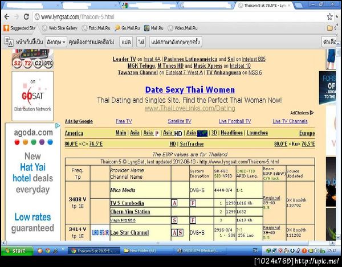Viewport: 342px width, 267px height.
Task: Open the Web Slice Gallery bookmark
Action: 60,28
